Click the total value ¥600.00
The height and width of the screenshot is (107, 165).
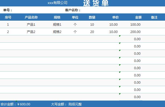[24, 104]
